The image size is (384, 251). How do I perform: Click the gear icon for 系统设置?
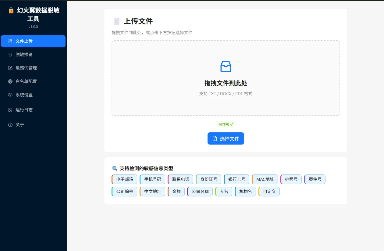(10, 95)
